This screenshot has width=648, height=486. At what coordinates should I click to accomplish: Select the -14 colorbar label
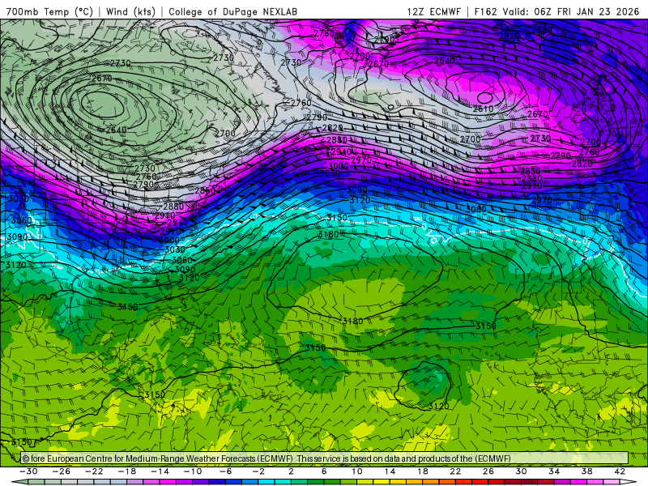(160, 471)
